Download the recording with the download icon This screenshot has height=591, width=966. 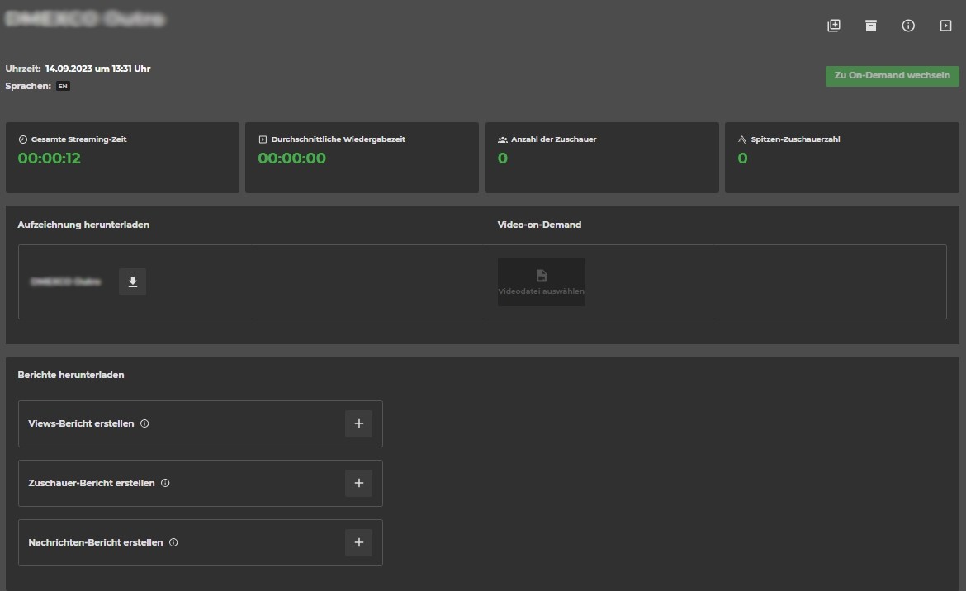pos(132,282)
